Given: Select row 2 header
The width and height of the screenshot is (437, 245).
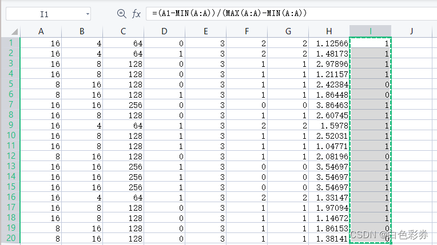Looking at the screenshot, I should 11,53.
